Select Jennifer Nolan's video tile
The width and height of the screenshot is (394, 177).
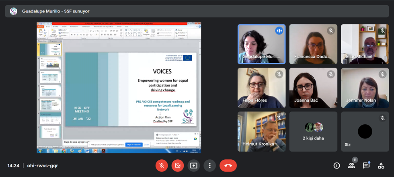[x=365, y=88]
